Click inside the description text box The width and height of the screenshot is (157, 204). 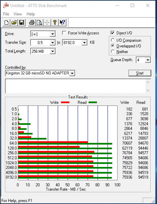pyautogui.click(x=75, y=86)
